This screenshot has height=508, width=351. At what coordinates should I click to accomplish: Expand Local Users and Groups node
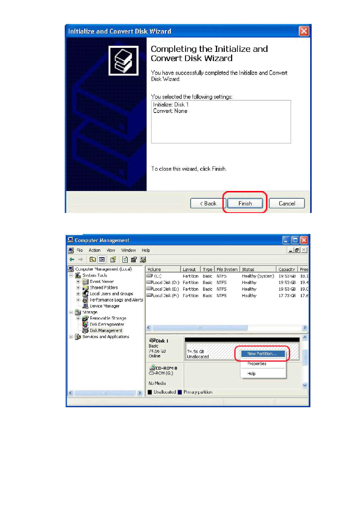(78, 294)
